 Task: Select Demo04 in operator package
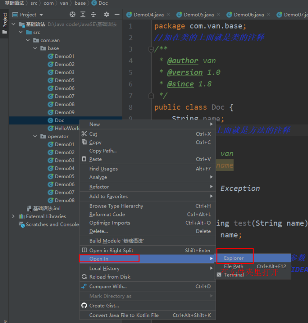[65, 168]
